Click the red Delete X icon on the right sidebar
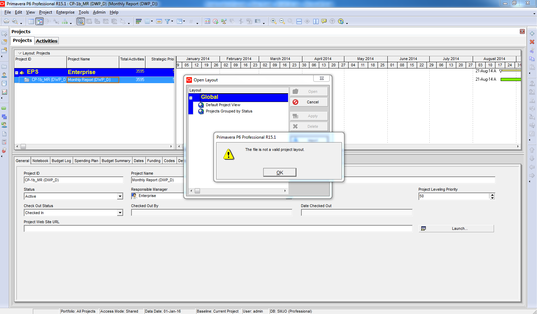Image resolution: width=537 pixels, height=314 pixels. [532, 42]
